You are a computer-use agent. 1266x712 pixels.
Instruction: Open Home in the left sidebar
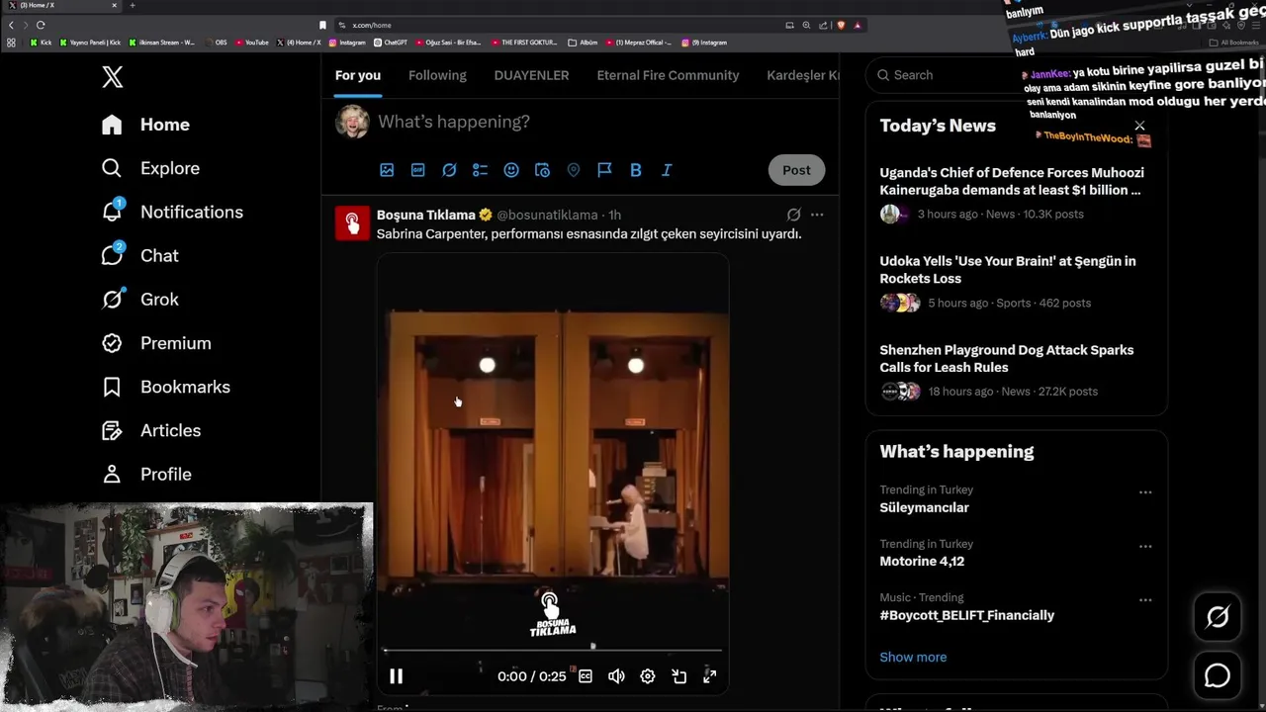pos(145,125)
